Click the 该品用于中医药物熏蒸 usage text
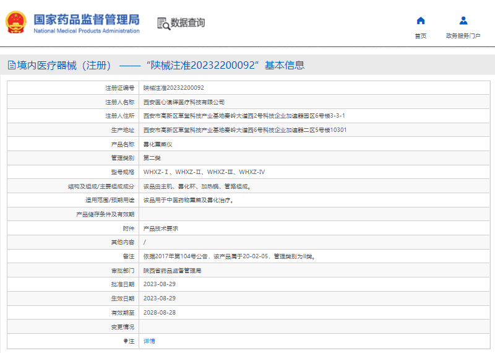Viewport: 495px width, 353px height. pyautogui.click(x=189, y=201)
